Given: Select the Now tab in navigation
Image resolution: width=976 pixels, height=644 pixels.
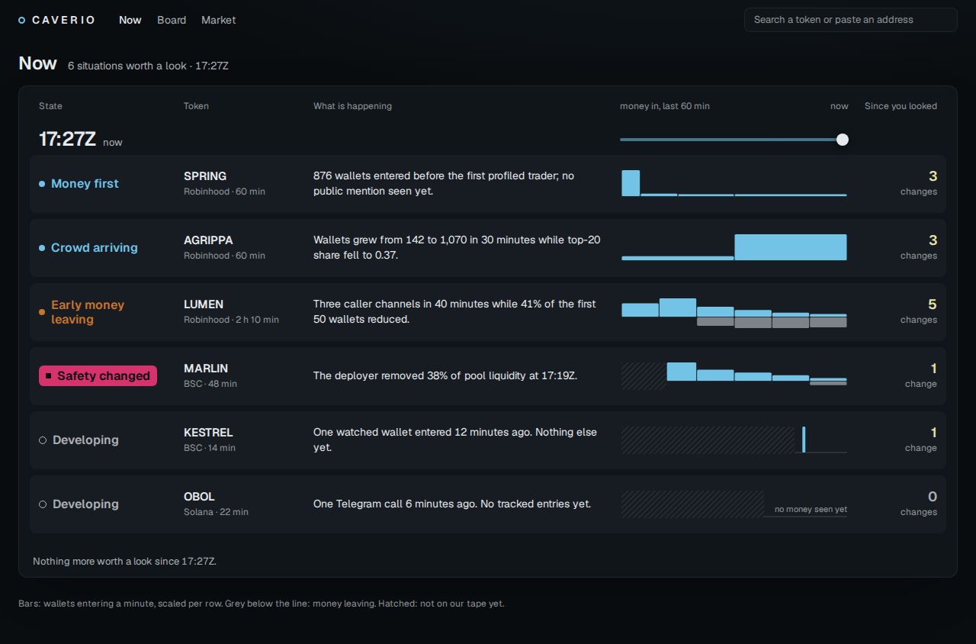Looking at the screenshot, I should click(130, 20).
